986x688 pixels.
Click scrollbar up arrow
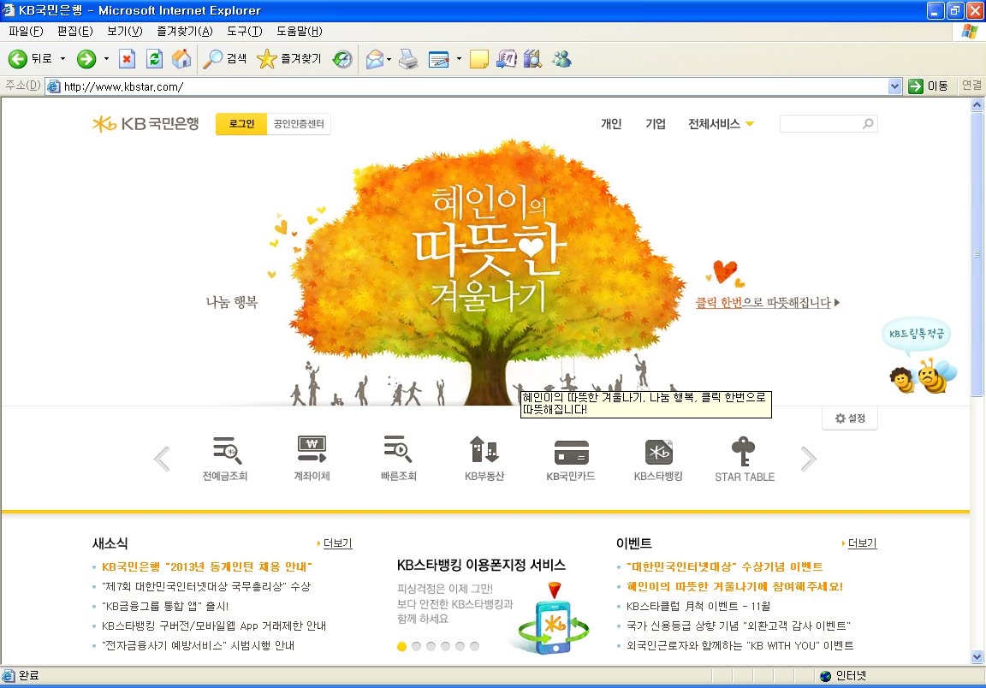point(977,105)
